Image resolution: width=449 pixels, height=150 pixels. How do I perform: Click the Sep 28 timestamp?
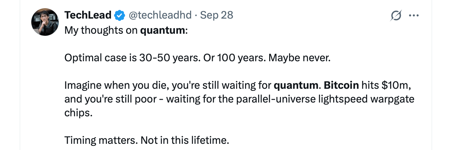click(x=217, y=15)
